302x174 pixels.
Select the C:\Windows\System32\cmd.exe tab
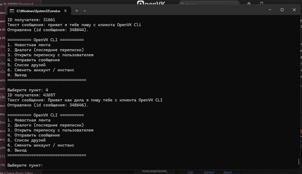(x=39, y=11)
